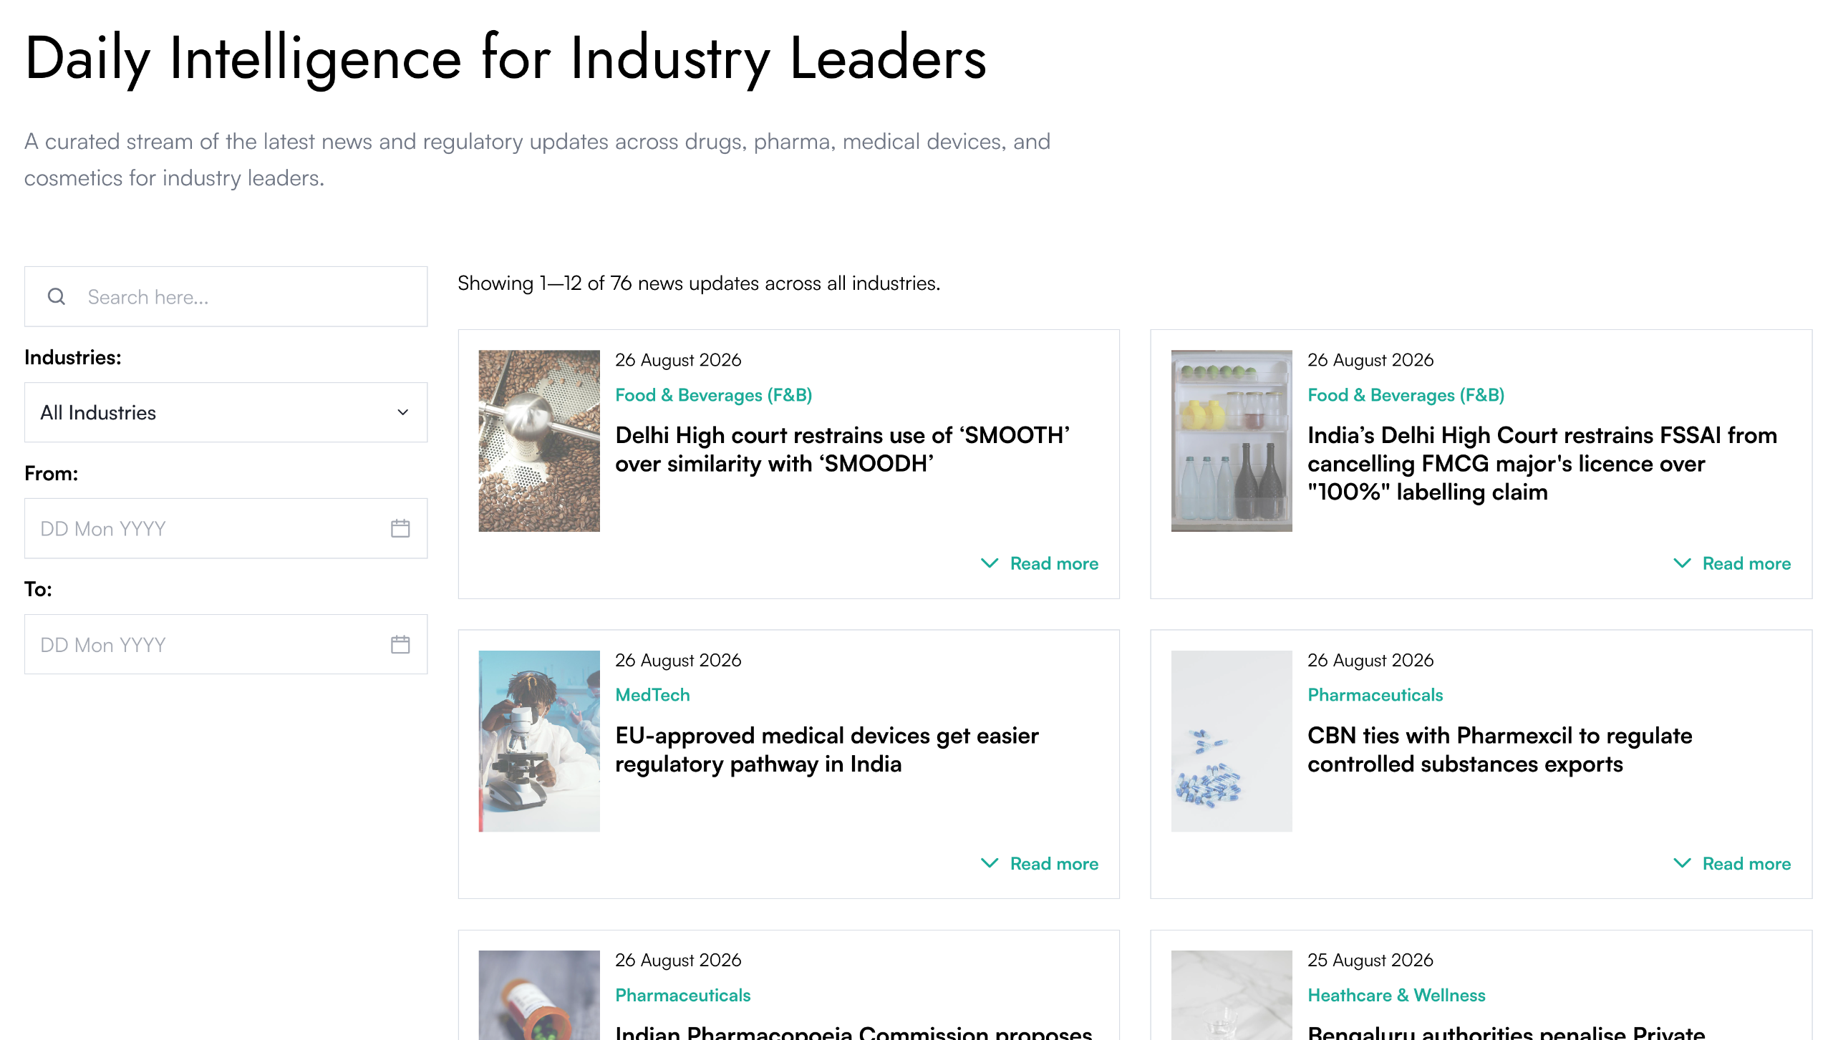The image size is (1833, 1040).
Task: Open the refrigerator bottles thumbnail image
Action: 1232,441
